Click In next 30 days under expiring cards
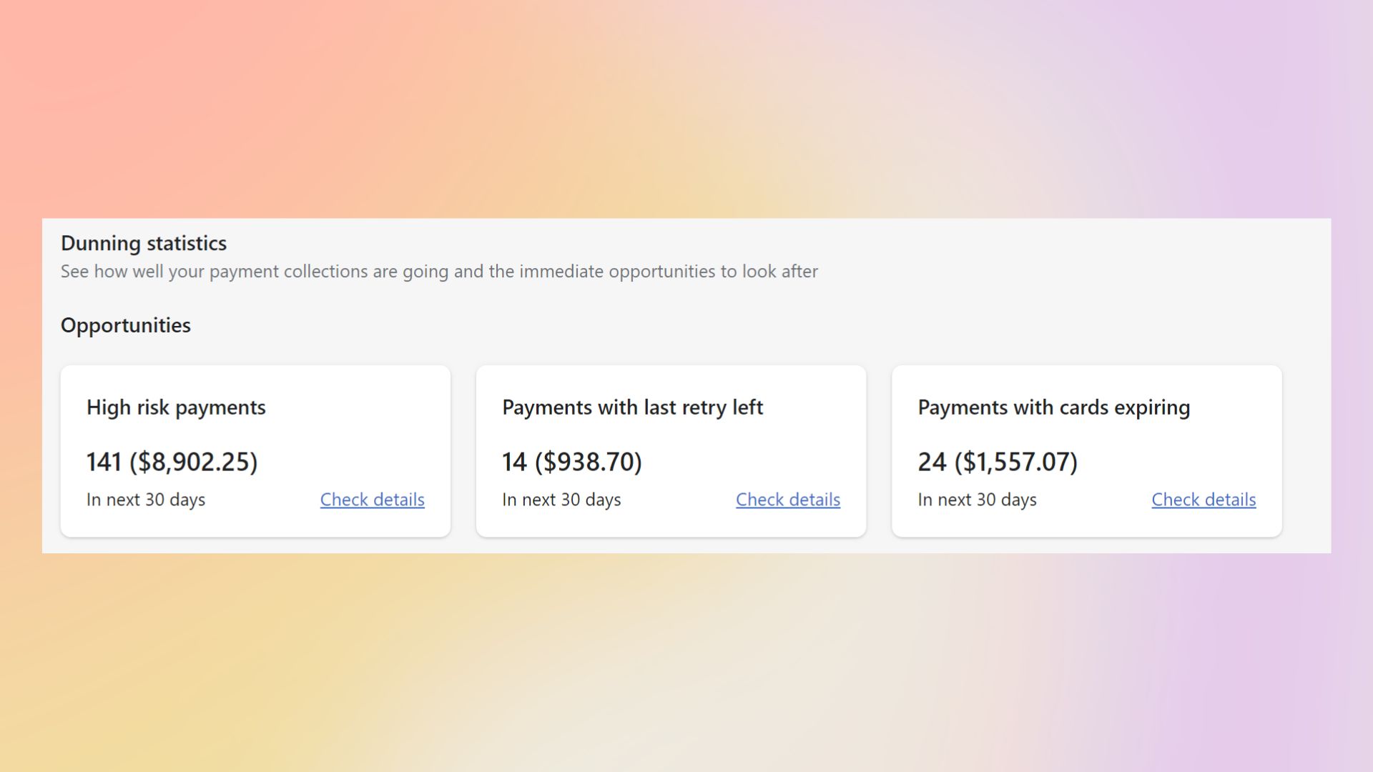This screenshot has width=1373, height=772. (x=978, y=500)
